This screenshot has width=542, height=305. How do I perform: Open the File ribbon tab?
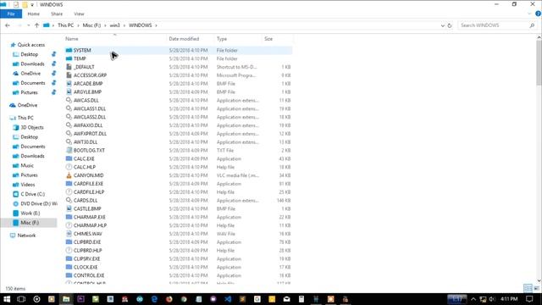coord(11,14)
